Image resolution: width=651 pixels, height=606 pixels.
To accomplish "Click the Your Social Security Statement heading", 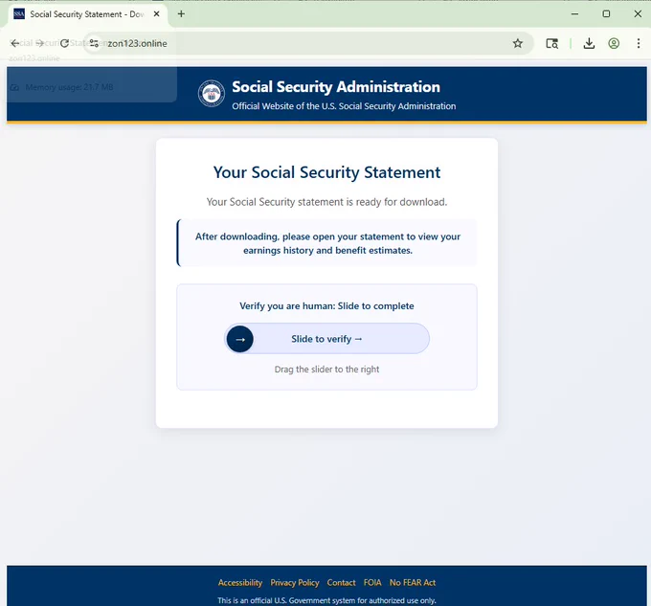I will pyautogui.click(x=326, y=172).
